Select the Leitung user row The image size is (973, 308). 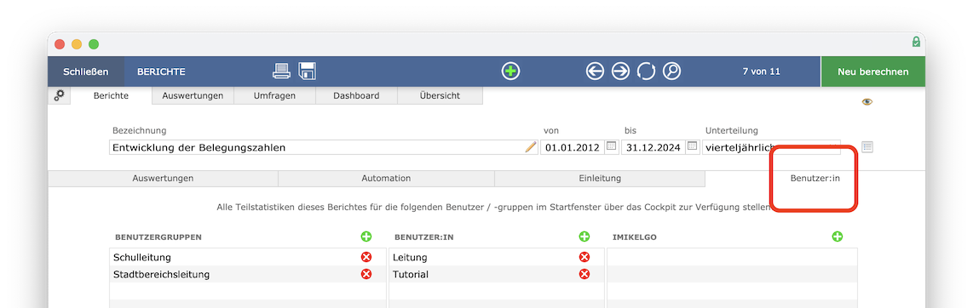click(497, 257)
